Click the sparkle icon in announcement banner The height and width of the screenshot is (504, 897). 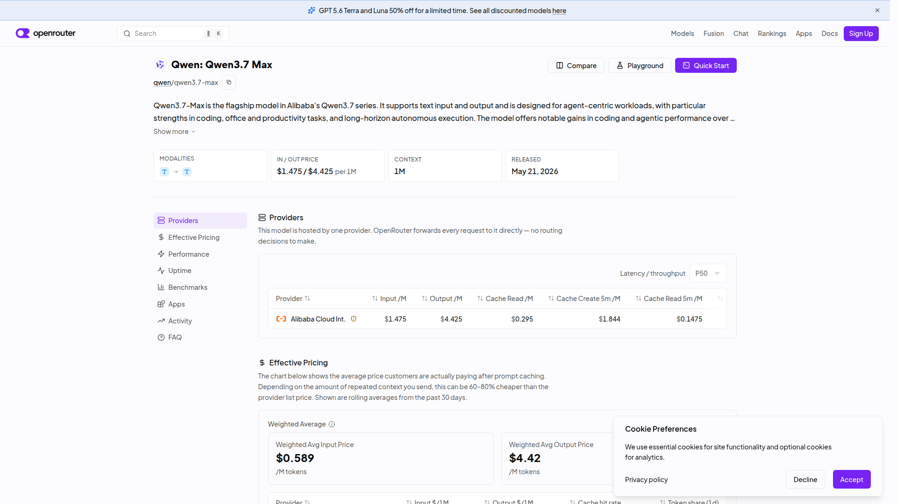point(312,10)
